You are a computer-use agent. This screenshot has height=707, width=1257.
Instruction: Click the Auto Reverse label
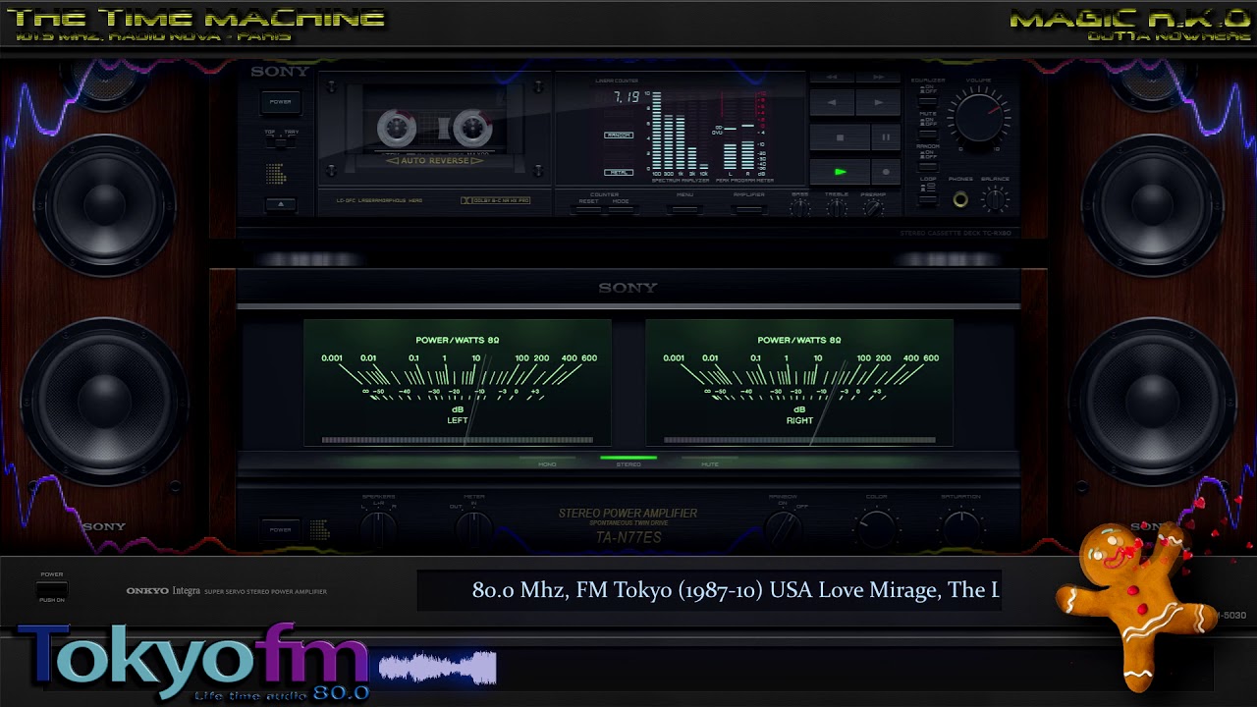[434, 160]
